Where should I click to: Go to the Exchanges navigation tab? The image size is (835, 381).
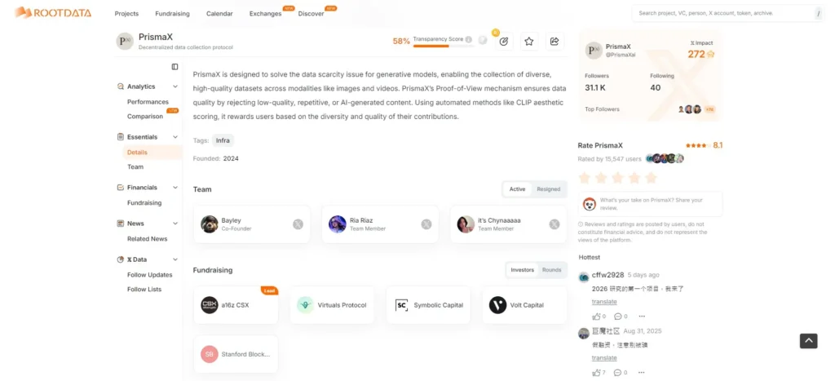coord(265,14)
